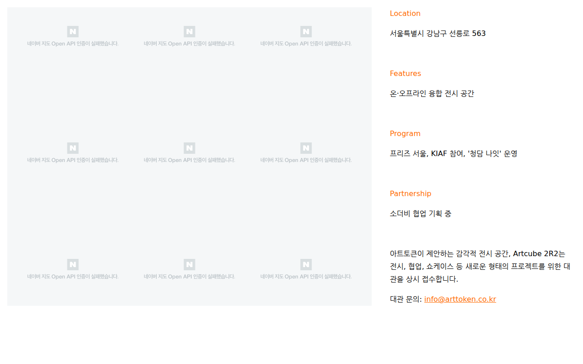Click the middle-right Naver N logo
This screenshot has width=583, height=364.
[x=306, y=148]
